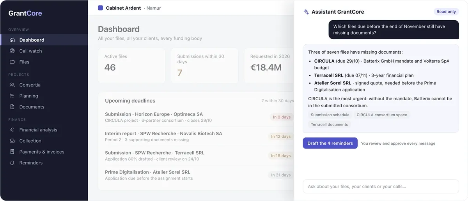
Task: Click the assistant question input field
Action: (x=381, y=186)
